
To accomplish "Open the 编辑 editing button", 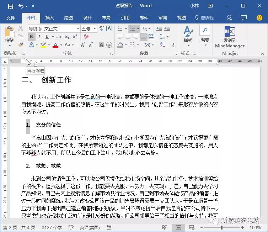I will click(205, 36).
